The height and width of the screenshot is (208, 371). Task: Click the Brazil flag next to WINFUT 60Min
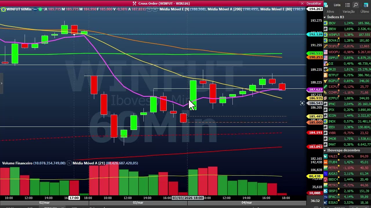click(x=3, y=9)
